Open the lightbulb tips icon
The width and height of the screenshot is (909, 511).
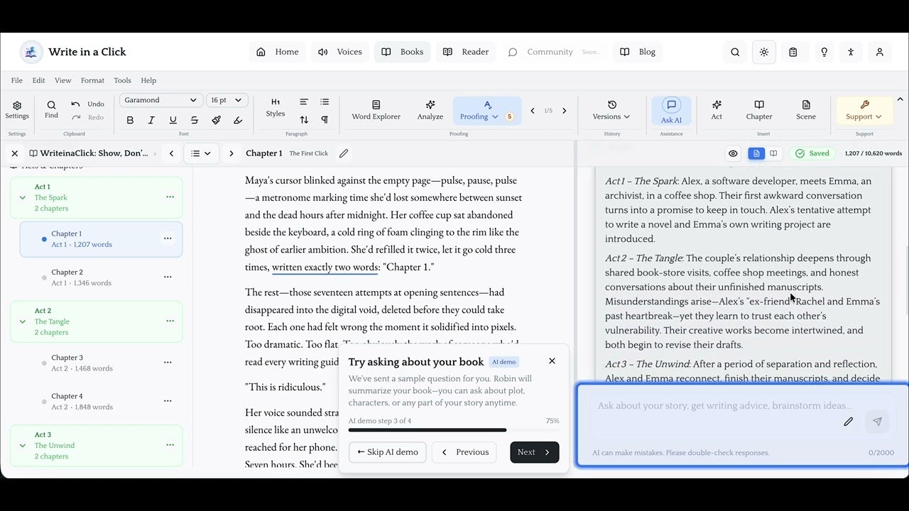(824, 52)
